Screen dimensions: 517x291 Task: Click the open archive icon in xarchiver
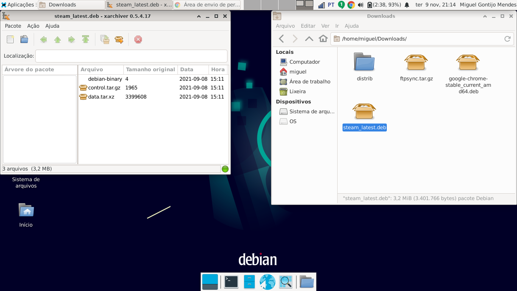click(24, 39)
